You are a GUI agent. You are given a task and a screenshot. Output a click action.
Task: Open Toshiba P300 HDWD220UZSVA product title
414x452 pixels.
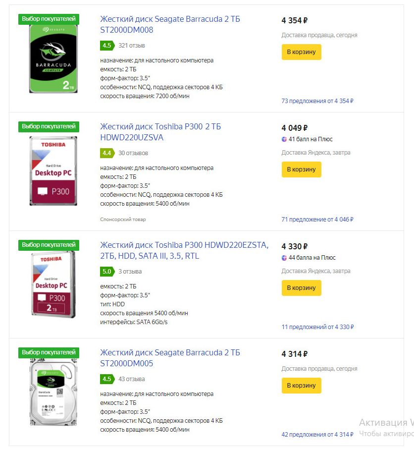pyautogui.click(x=160, y=132)
